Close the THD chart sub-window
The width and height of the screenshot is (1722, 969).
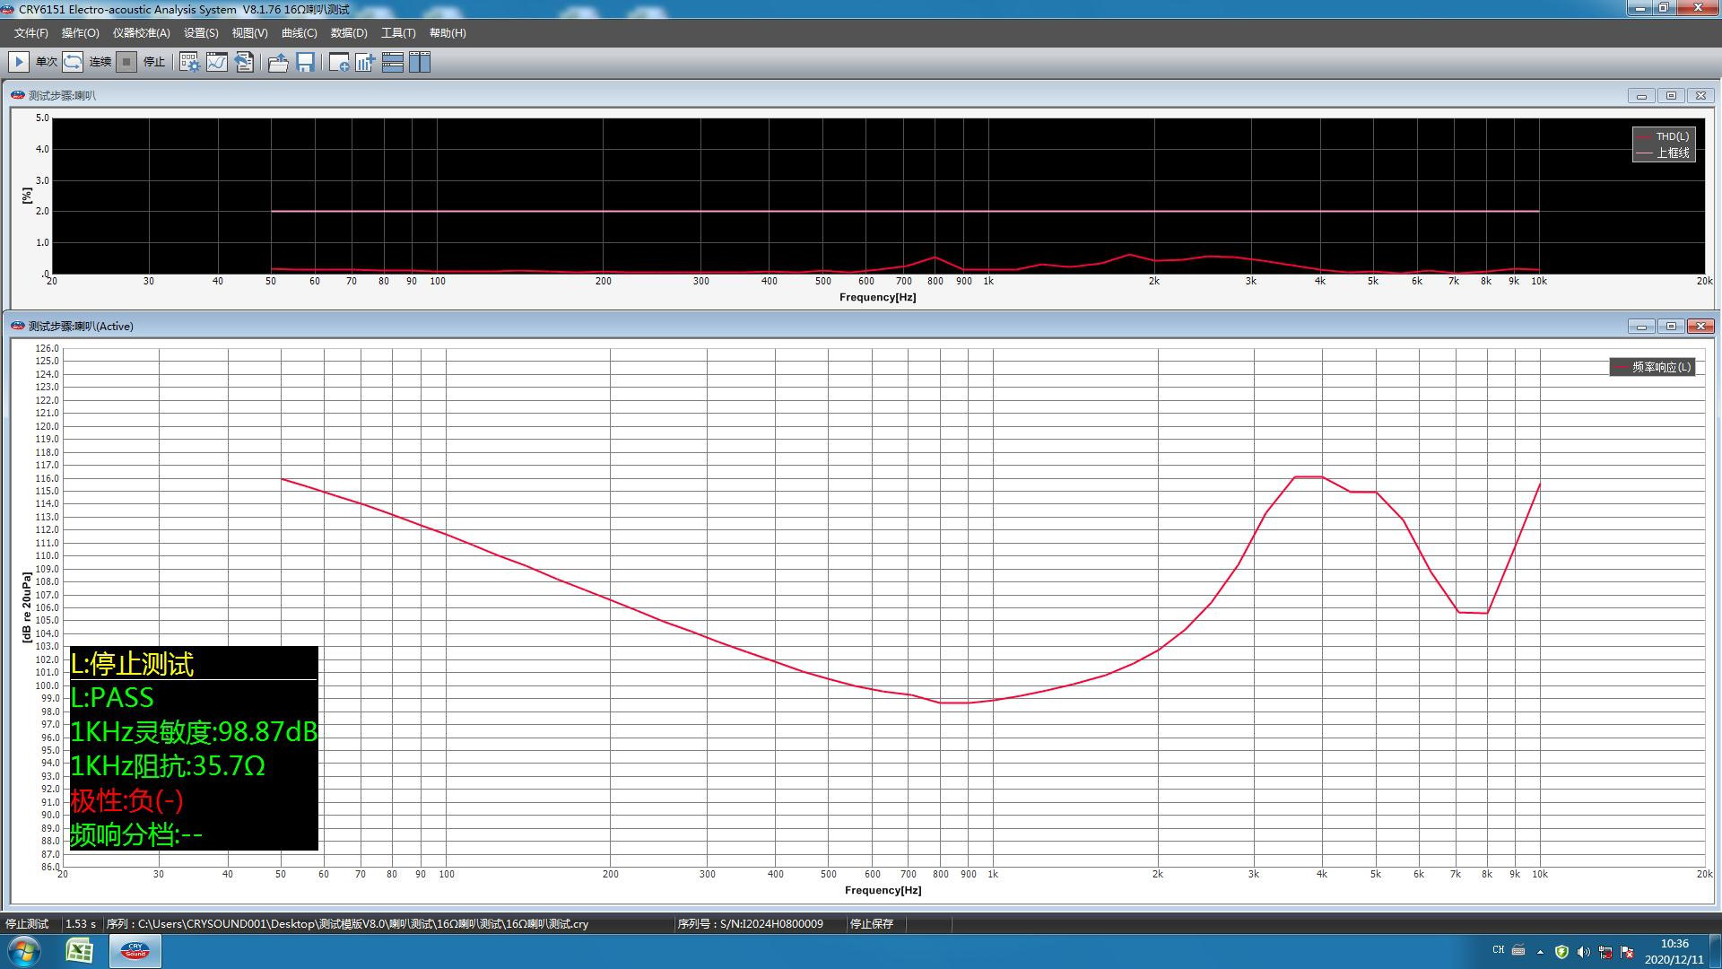click(1700, 96)
